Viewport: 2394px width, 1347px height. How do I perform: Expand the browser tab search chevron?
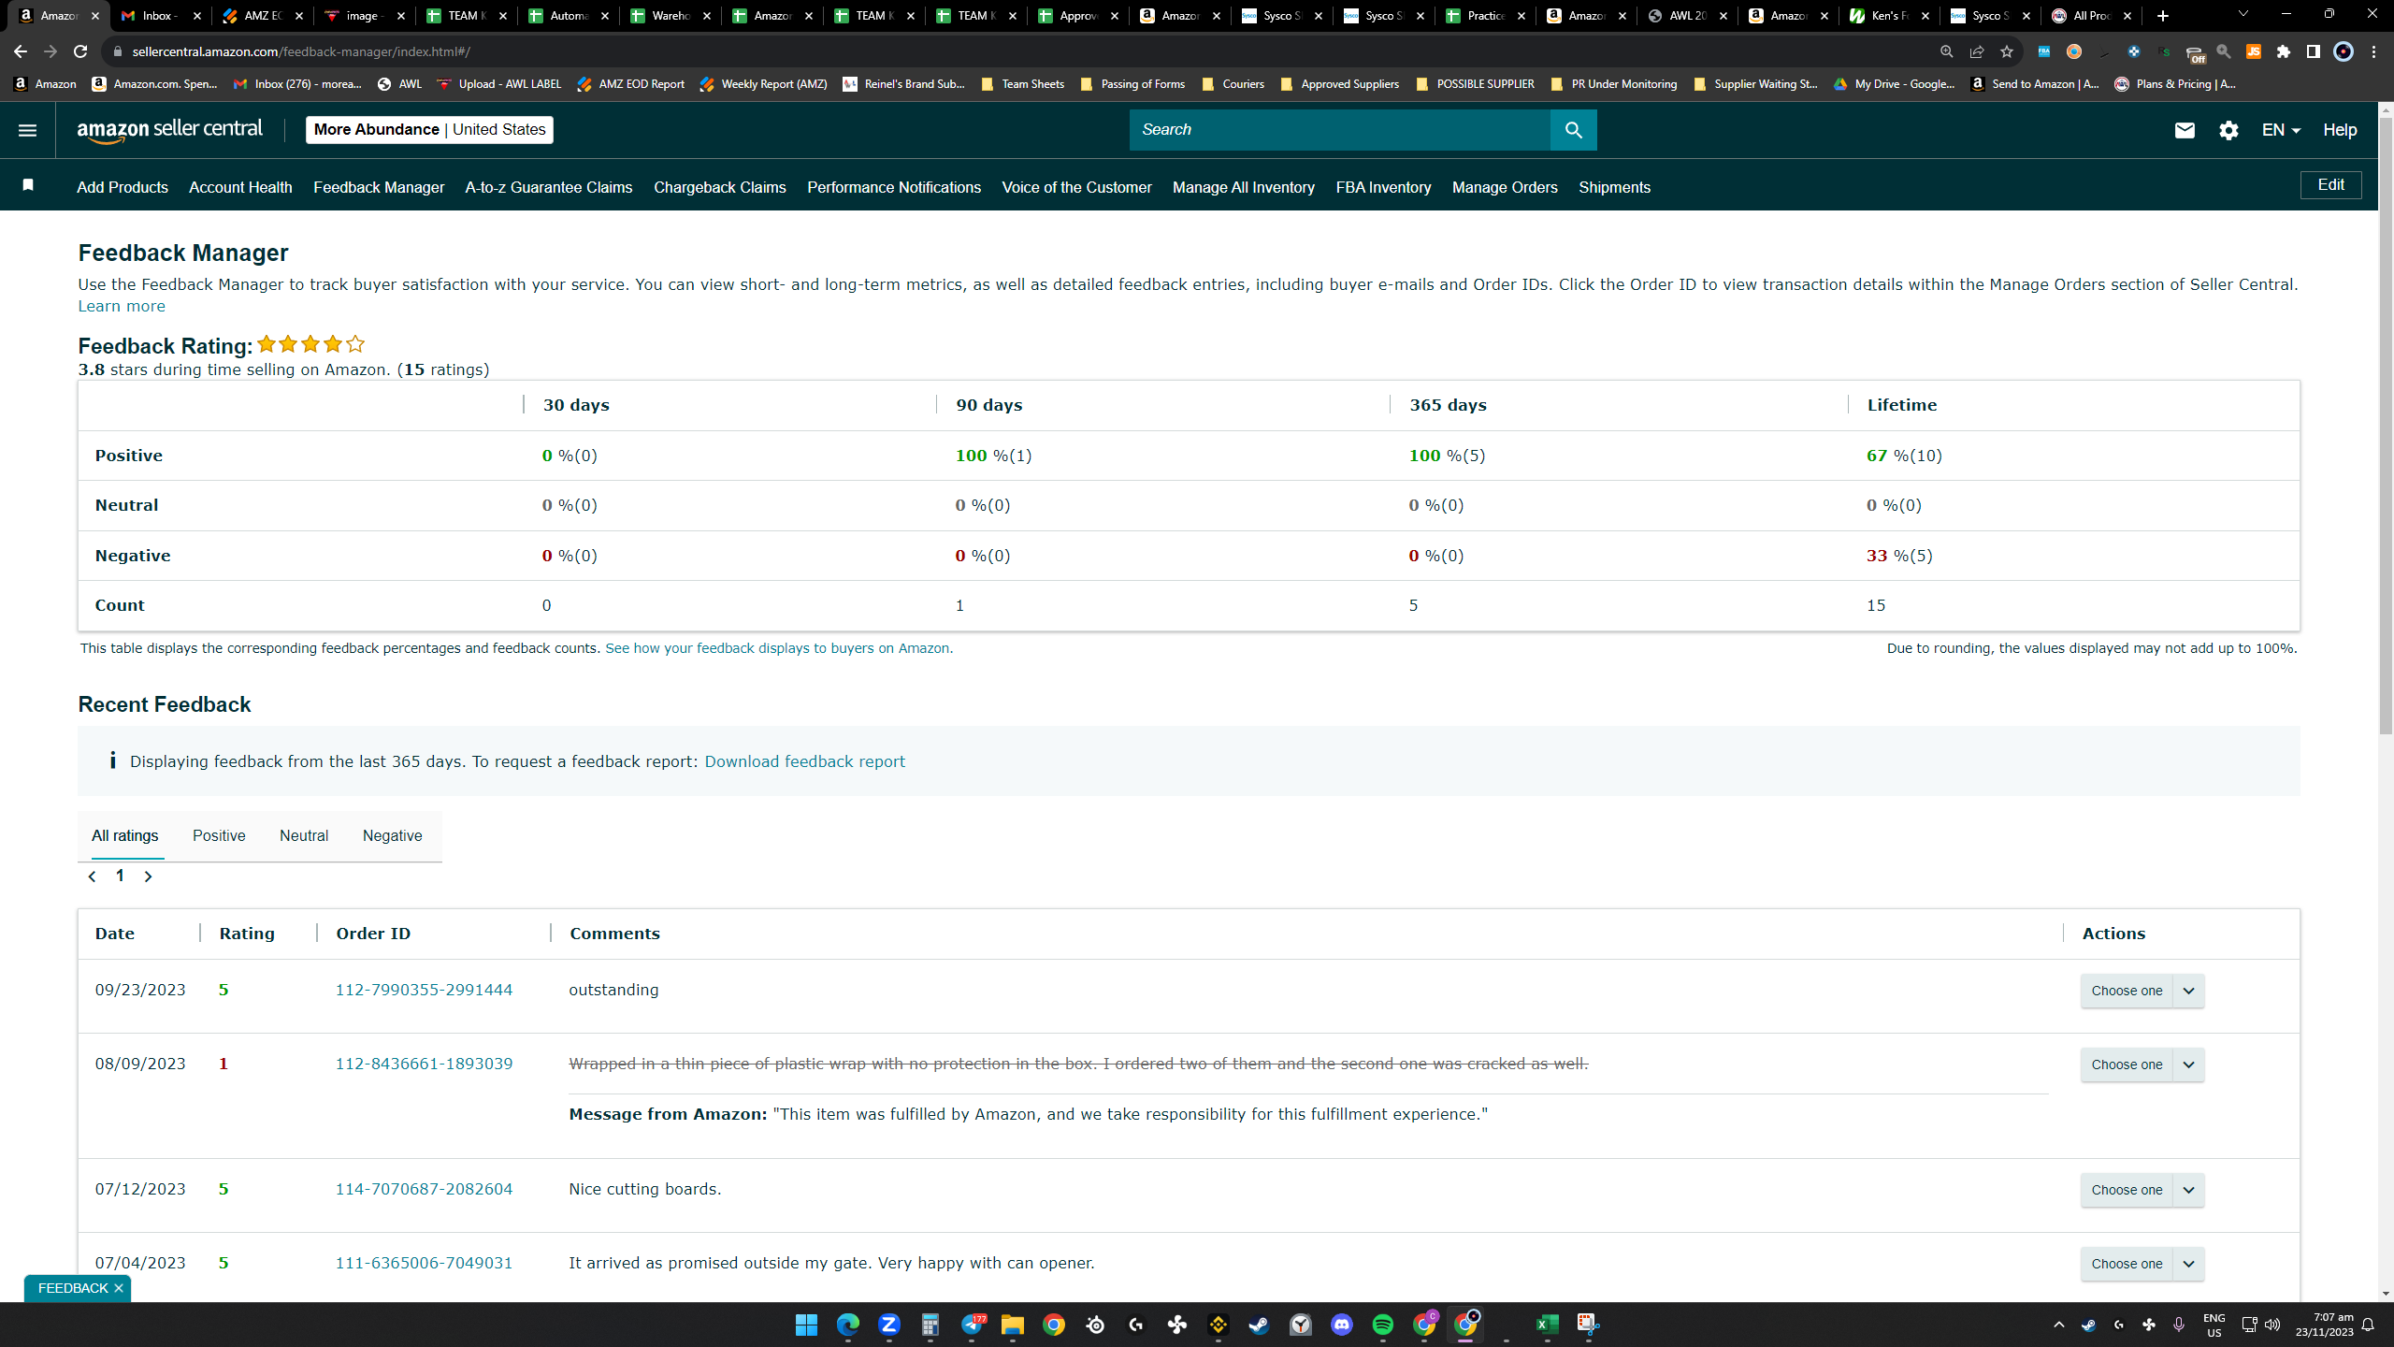(x=2243, y=14)
